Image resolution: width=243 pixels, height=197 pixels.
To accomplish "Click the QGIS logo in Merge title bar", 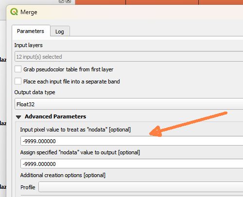I will coord(14,12).
